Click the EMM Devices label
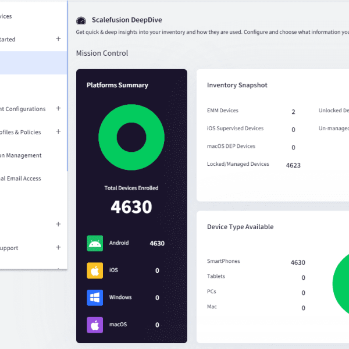Image resolution: width=349 pixels, height=349 pixels. pyautogui.click(x=223, y=111)
